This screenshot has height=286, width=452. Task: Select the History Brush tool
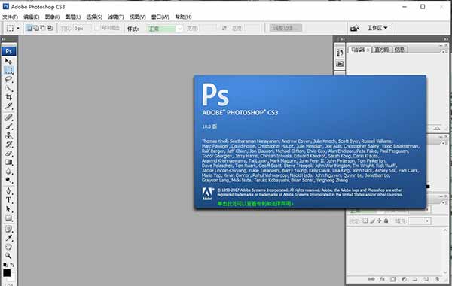[x=8, y=145]
